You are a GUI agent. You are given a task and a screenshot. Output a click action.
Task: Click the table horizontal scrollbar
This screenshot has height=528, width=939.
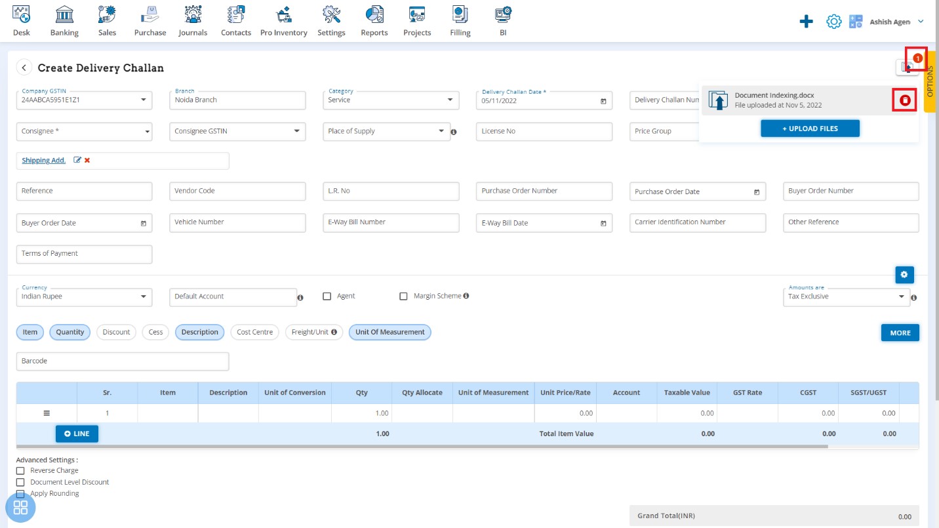(x=422, y=447)
